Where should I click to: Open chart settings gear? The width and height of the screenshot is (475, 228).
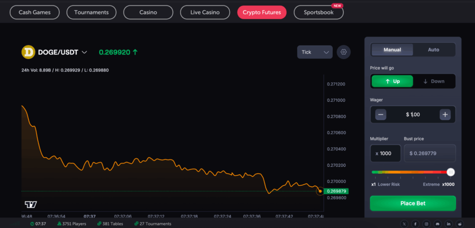(x=344, y=52)
